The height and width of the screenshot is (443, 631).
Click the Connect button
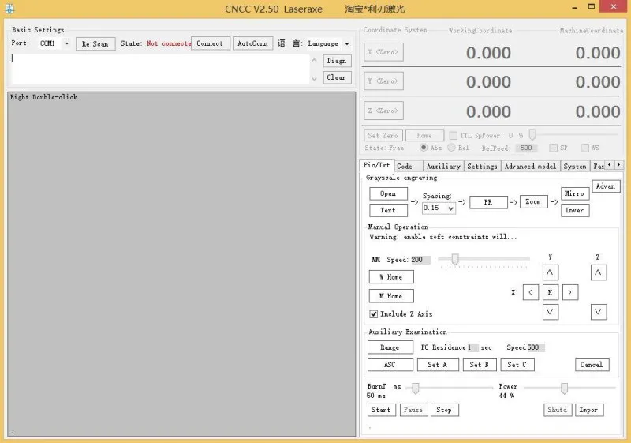[x=209, y=43]
